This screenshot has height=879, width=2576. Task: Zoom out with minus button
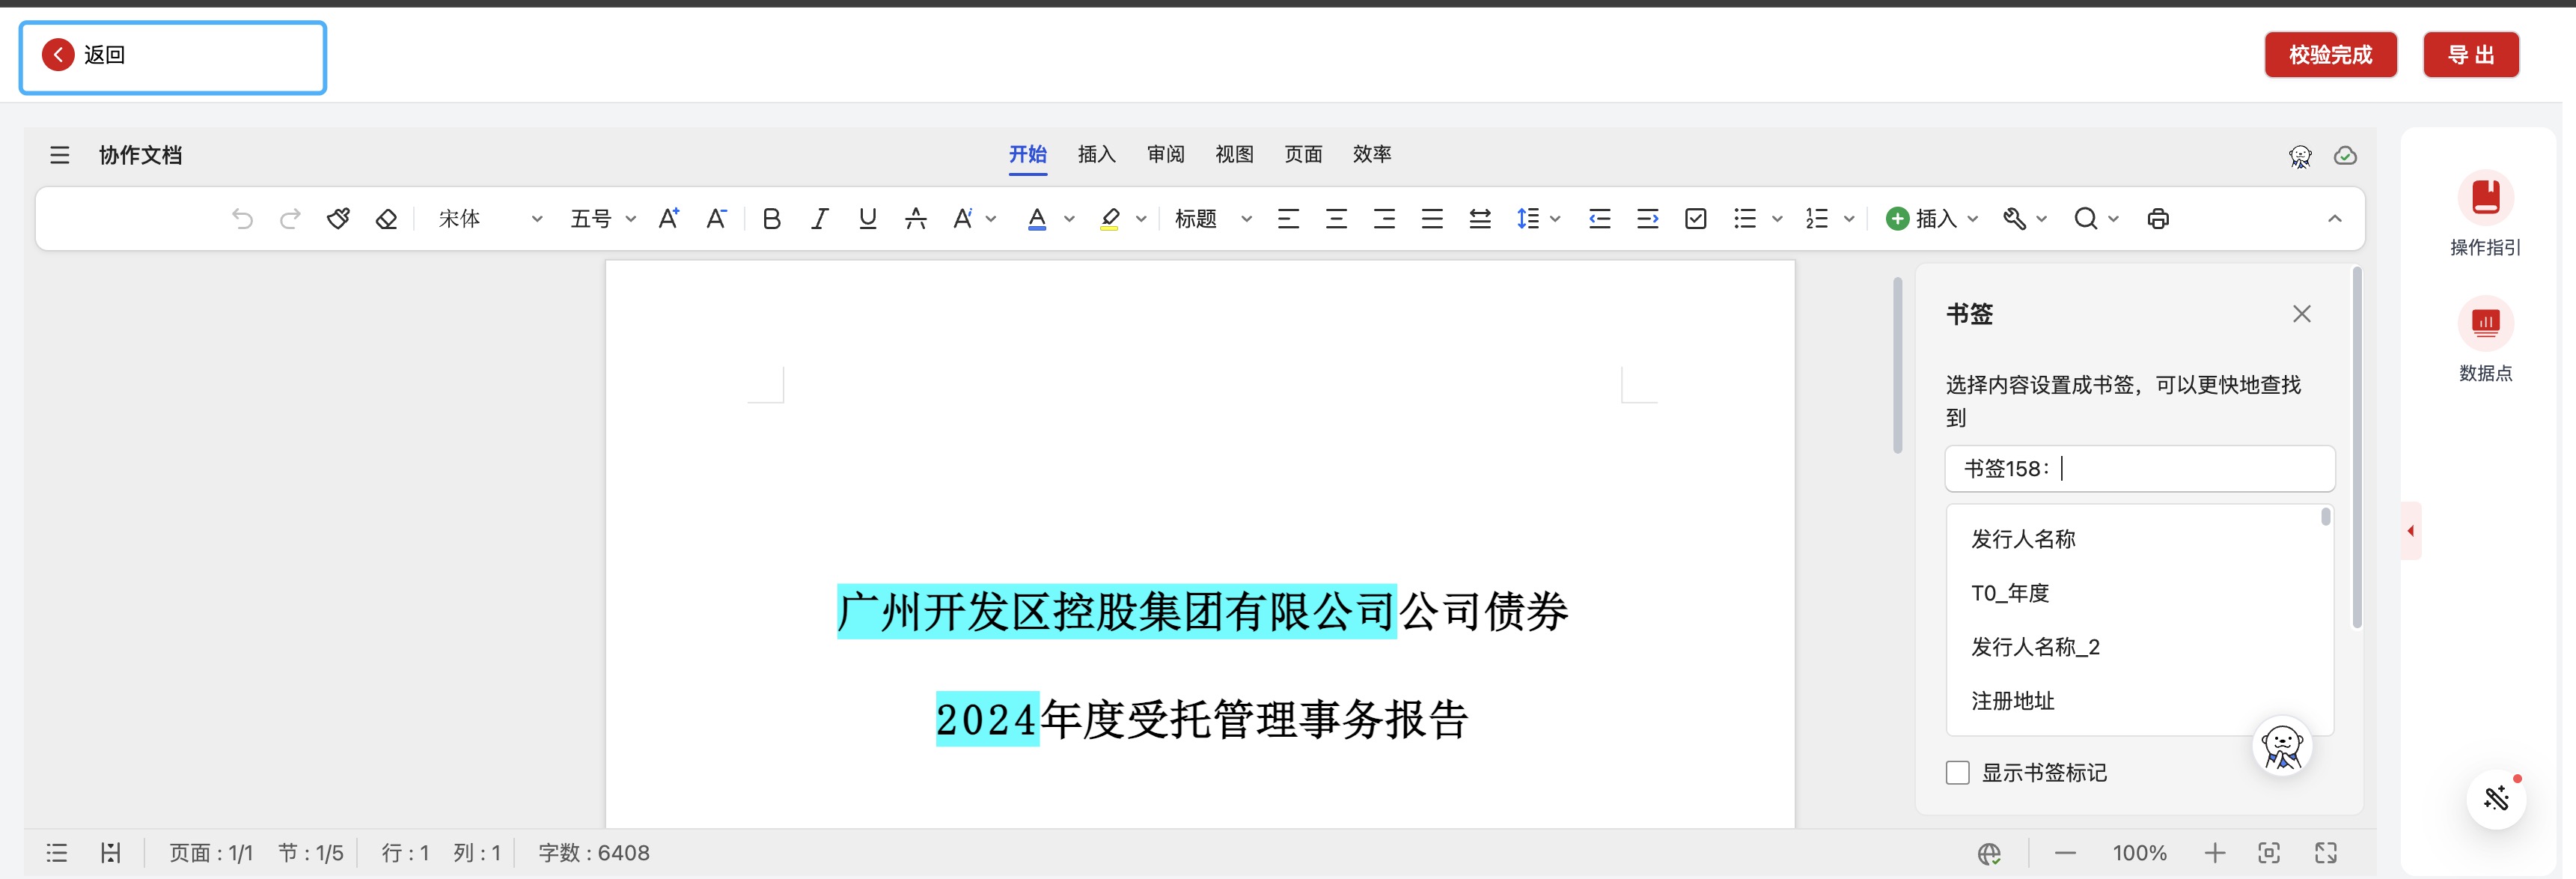[2065, 853]
